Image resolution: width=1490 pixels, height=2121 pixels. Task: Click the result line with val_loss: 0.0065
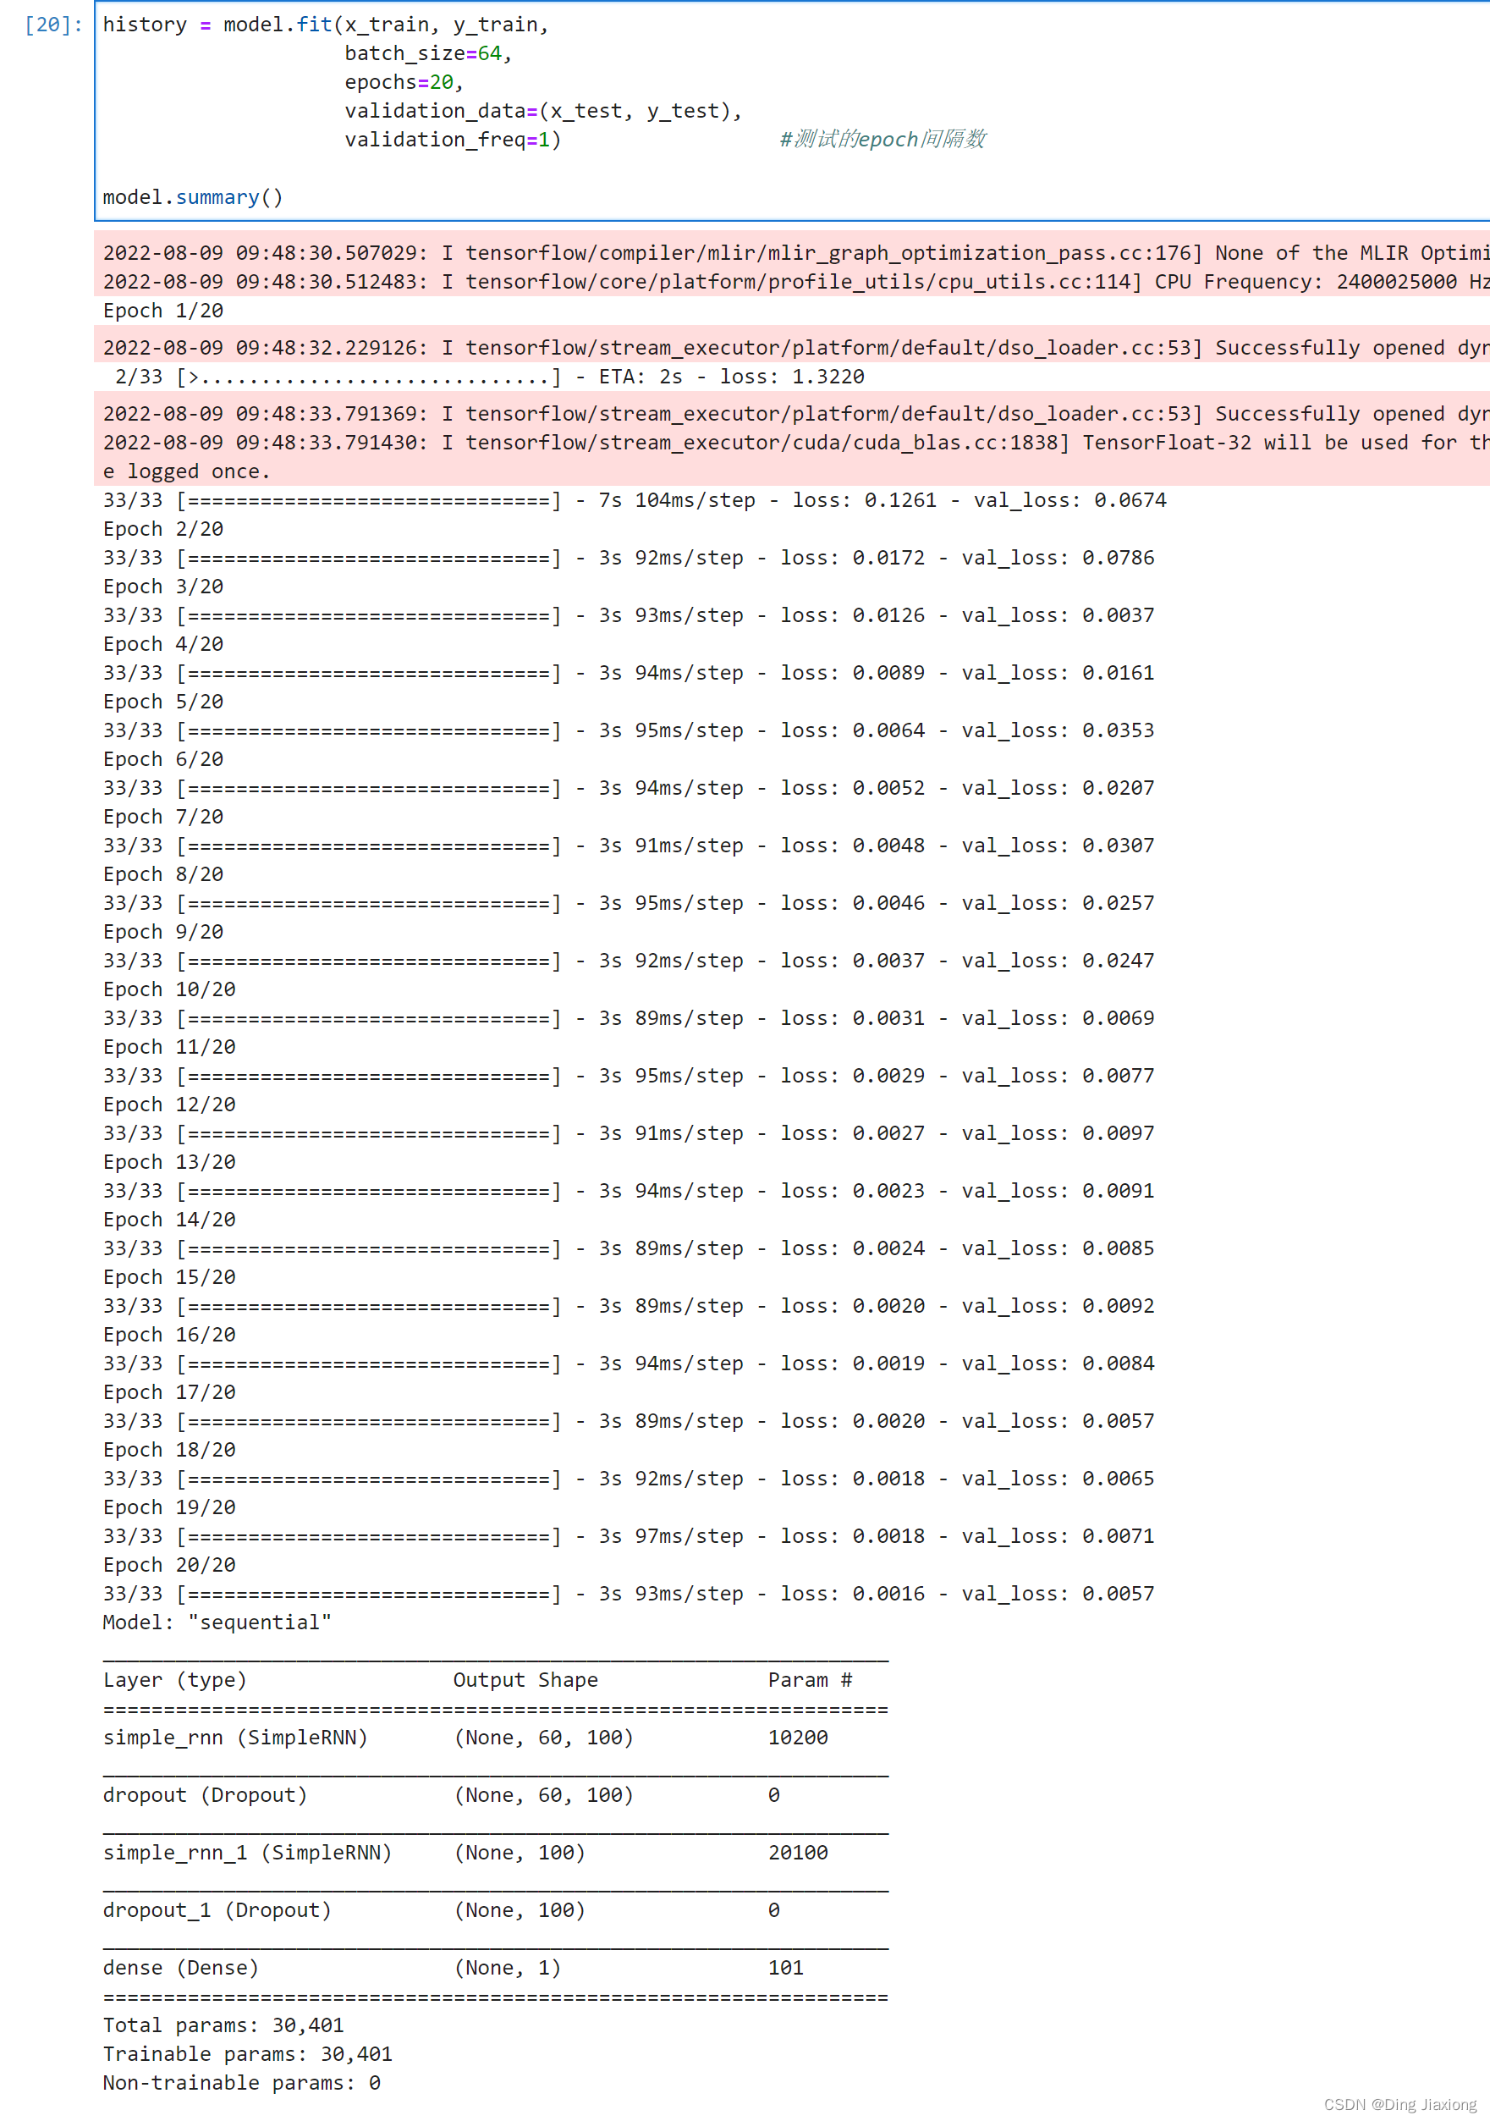(628, 1479)
